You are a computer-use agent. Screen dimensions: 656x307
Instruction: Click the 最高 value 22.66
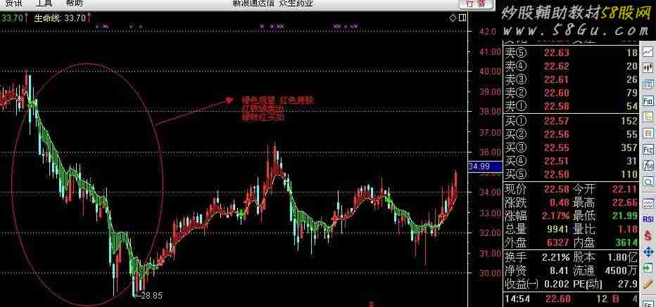[624, 202]
